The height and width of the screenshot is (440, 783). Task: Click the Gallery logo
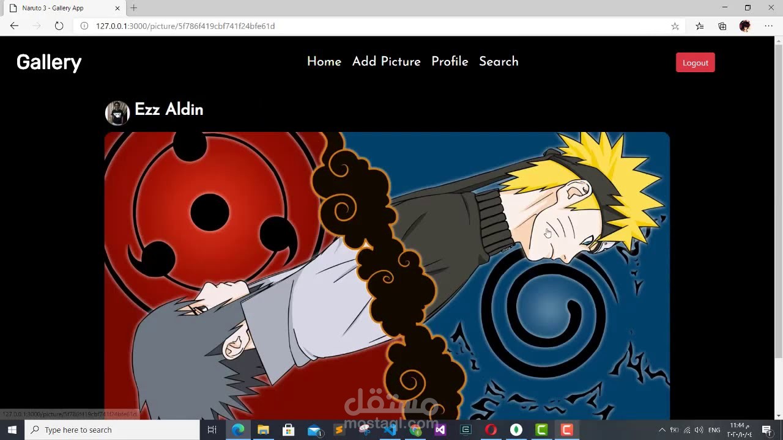(x=49, y=62)
